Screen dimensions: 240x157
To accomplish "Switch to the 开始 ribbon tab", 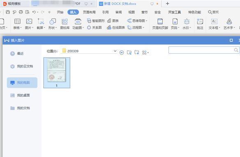I will click(60, 12).
